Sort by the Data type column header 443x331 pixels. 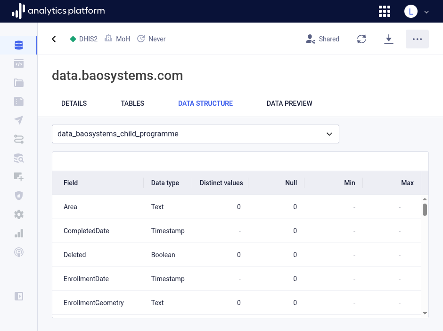tap(165, 183)
